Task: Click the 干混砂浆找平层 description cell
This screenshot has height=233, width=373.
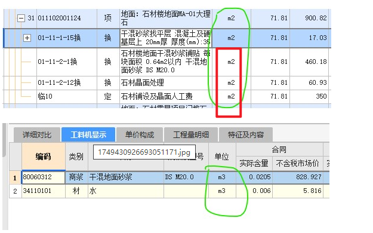Action: (166, 38)
